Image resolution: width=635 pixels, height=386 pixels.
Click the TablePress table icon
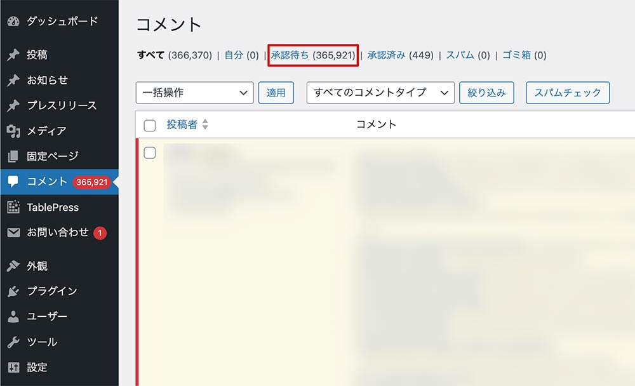tap(13, 208)
